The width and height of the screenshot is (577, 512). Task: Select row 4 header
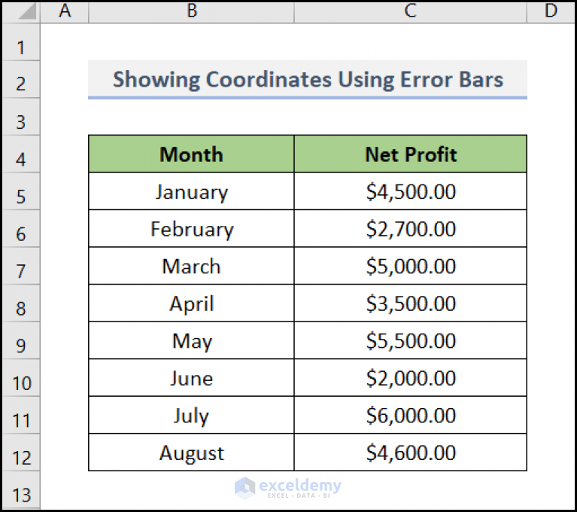tap(21, 154)
